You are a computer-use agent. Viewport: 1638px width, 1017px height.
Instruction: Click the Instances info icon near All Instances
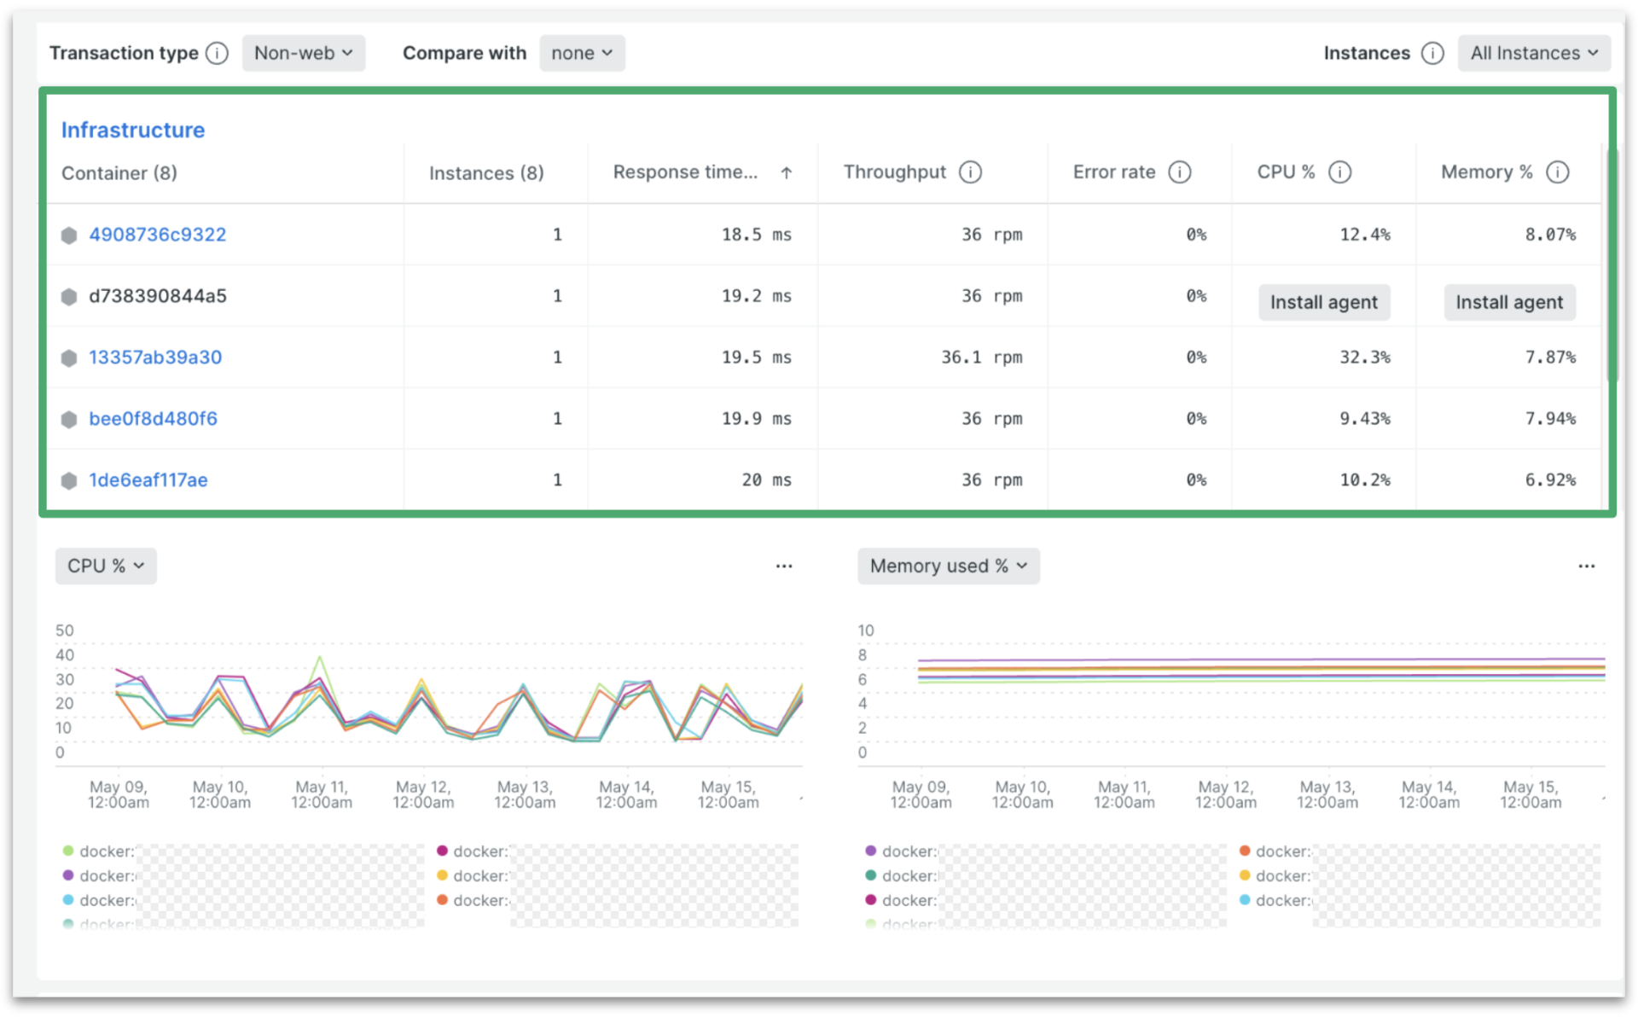(x=1432, y=52)
